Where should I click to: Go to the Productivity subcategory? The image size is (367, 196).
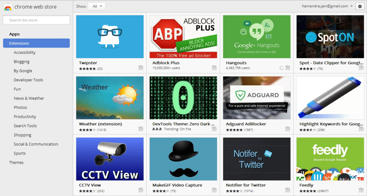(x=25, y=116)
